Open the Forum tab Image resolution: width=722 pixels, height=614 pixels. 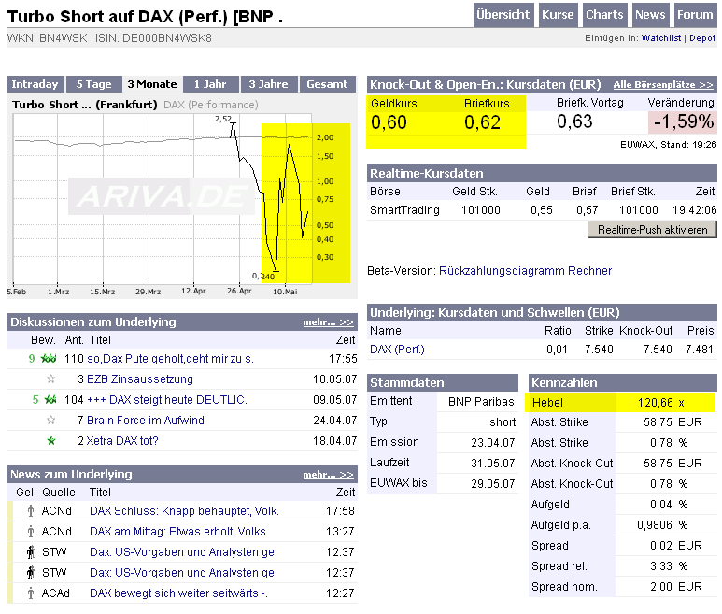click(695, 15)
